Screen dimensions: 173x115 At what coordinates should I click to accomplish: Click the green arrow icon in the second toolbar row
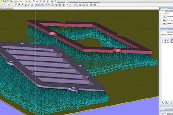click(x=91, y=5)
